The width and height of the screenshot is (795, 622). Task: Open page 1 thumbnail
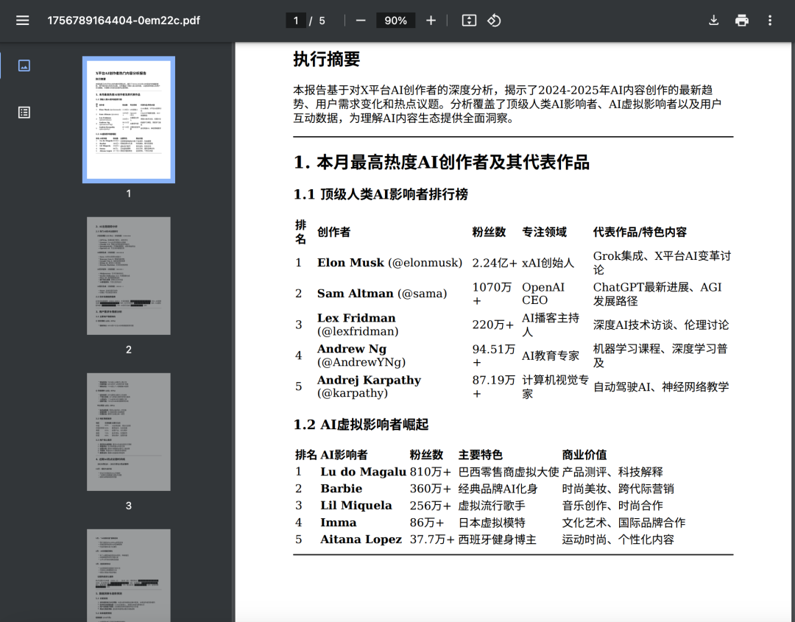tap(129, 120)
